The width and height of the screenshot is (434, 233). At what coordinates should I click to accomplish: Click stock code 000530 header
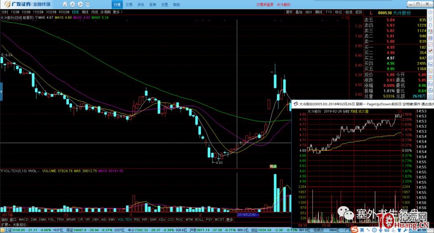pyautogui.click(x=385, y=13)
